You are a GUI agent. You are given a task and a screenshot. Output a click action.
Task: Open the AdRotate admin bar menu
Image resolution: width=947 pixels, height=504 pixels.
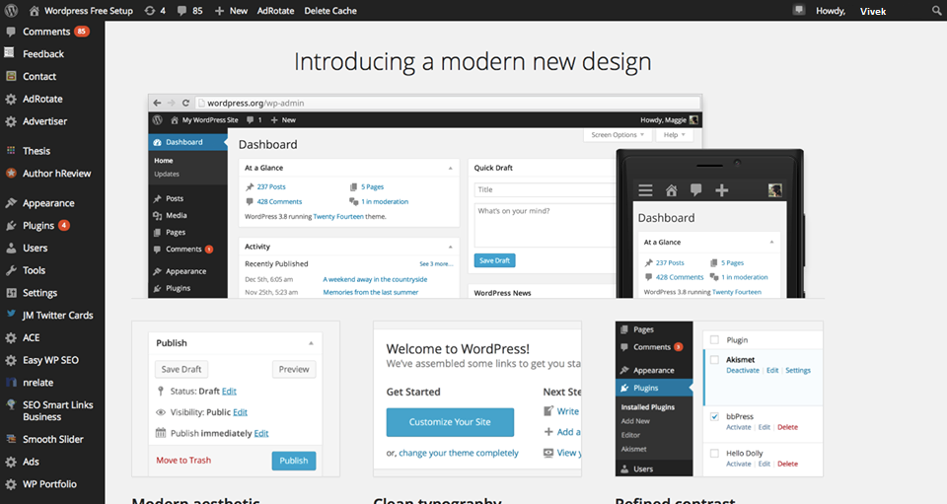[x=275, y=10]
